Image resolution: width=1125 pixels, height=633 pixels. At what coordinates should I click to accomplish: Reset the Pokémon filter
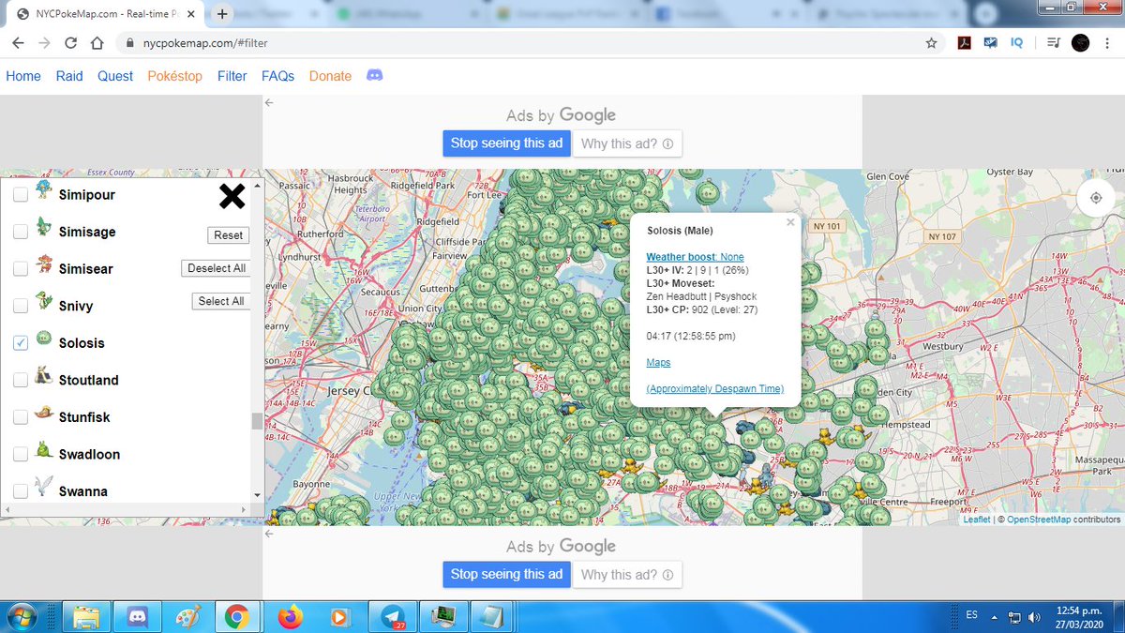pos(229,235)
